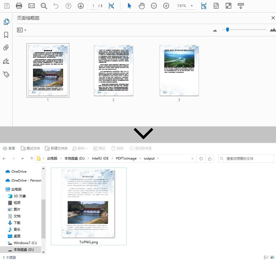The image size is (276, 260).
Task: Click the Fit width scrolling icon
Action: (x=204, y=6)
